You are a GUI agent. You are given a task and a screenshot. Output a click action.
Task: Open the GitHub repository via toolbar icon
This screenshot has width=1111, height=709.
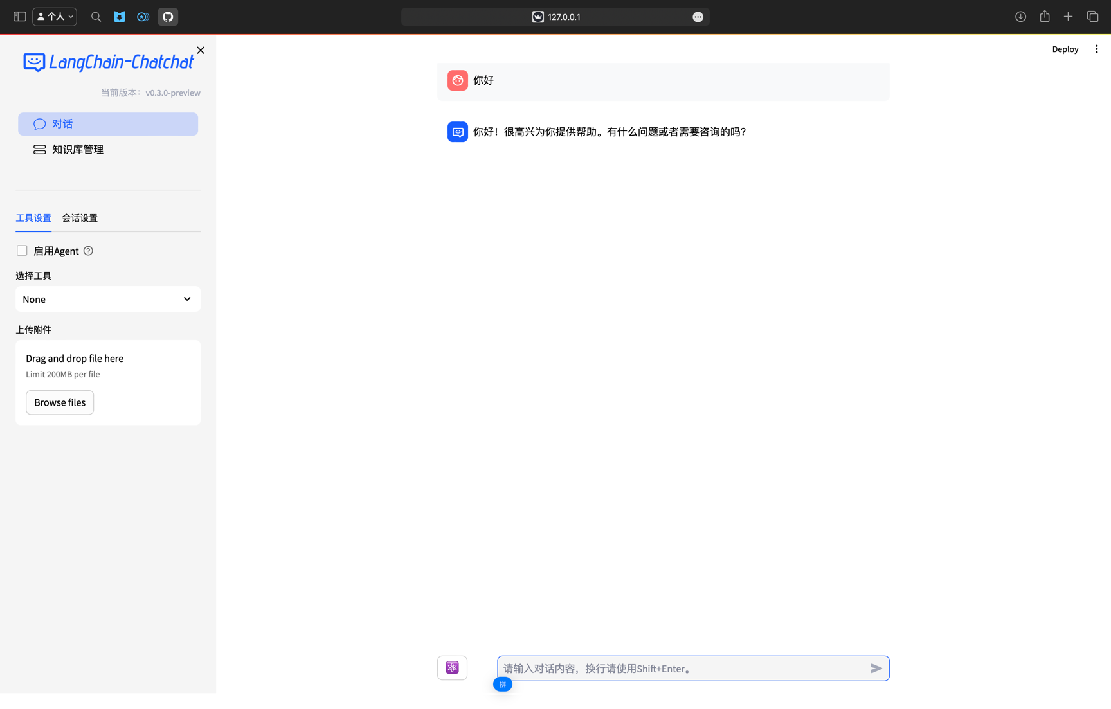tap(167, 17)
